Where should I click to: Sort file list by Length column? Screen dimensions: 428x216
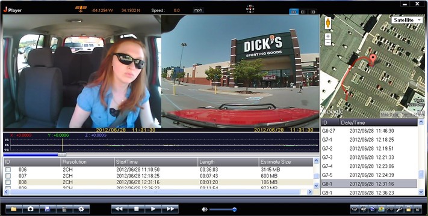(228, 162)
